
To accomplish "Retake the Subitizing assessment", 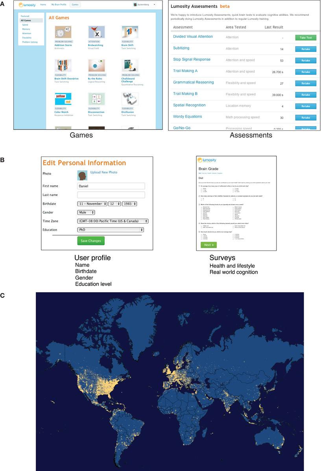I will pyautogui.click(x=306, y=49).
